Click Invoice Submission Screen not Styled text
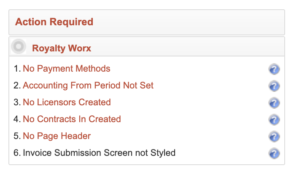This screenshot has height=171, width=302. 99,153
